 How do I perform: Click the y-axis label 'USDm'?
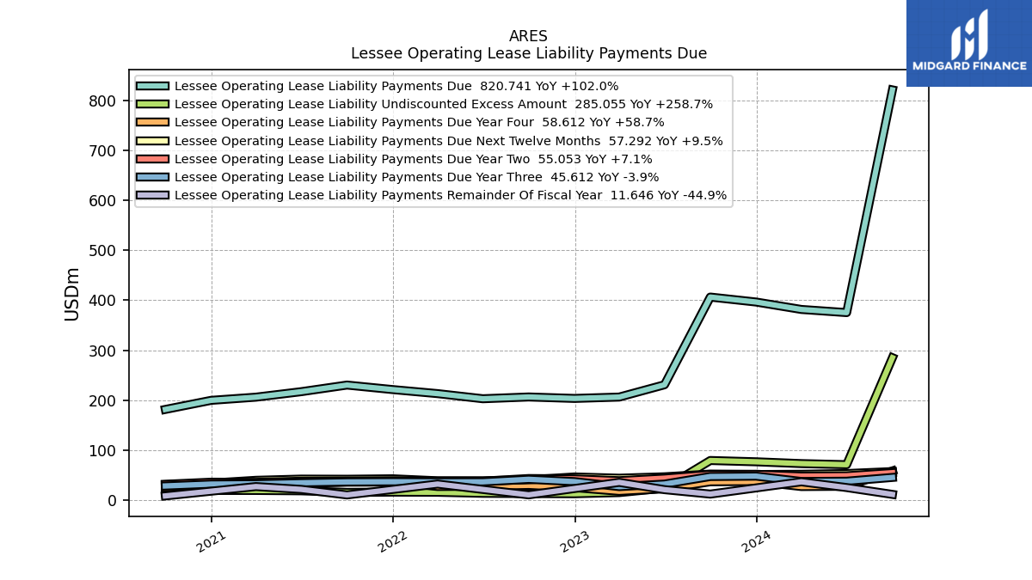point(72,294)
